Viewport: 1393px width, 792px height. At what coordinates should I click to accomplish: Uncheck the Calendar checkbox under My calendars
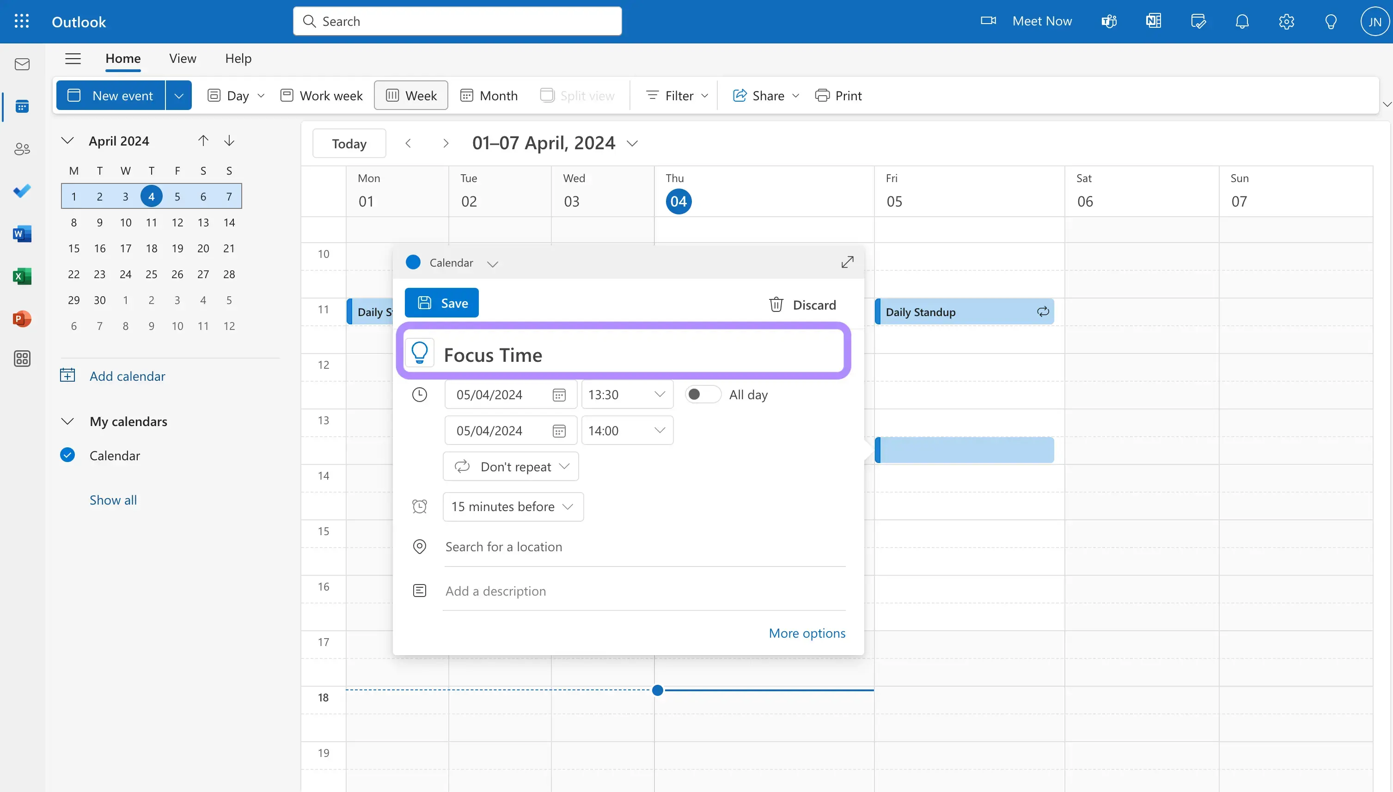tap(67, 455)
